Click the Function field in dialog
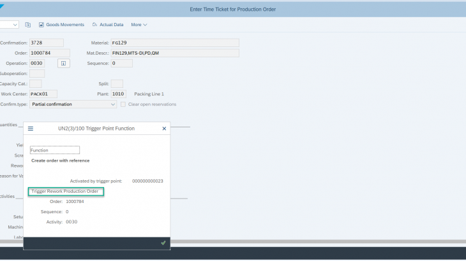 (55, 150)
